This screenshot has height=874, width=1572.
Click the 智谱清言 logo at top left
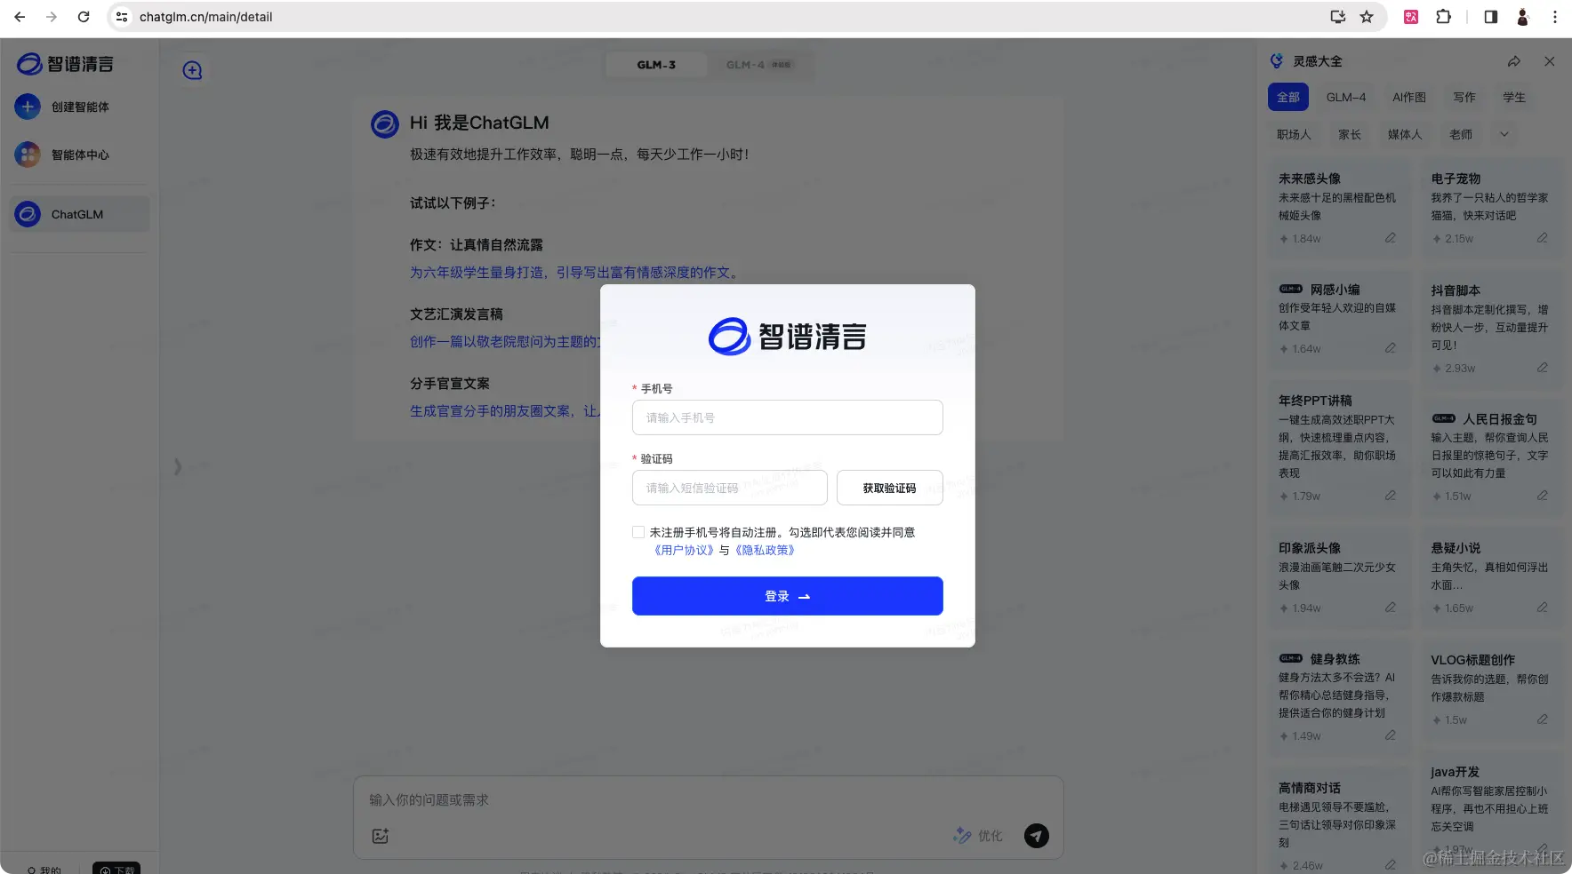point(66,64)
